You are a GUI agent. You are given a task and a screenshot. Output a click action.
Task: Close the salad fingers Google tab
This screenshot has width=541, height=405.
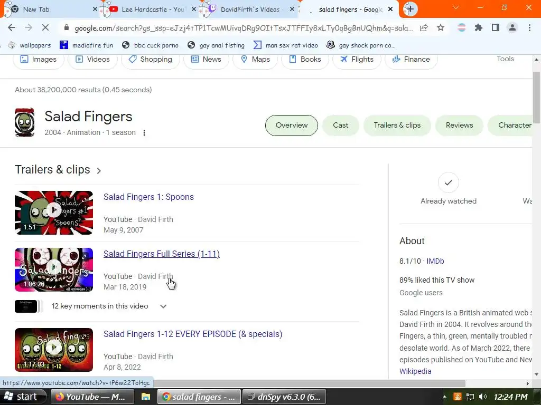pyautogui.click(x=390, y=9)
